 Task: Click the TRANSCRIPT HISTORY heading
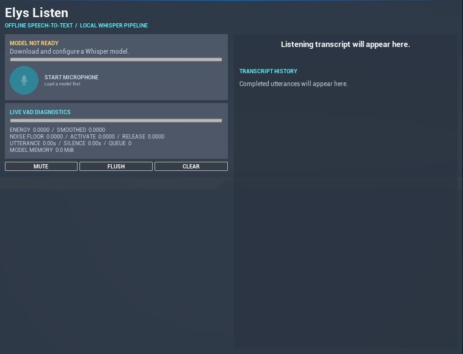click(268, 71)
